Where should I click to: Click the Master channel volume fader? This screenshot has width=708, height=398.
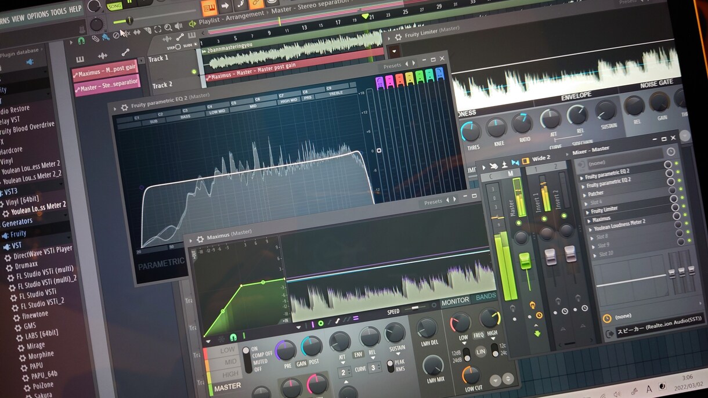pos(525,260)
